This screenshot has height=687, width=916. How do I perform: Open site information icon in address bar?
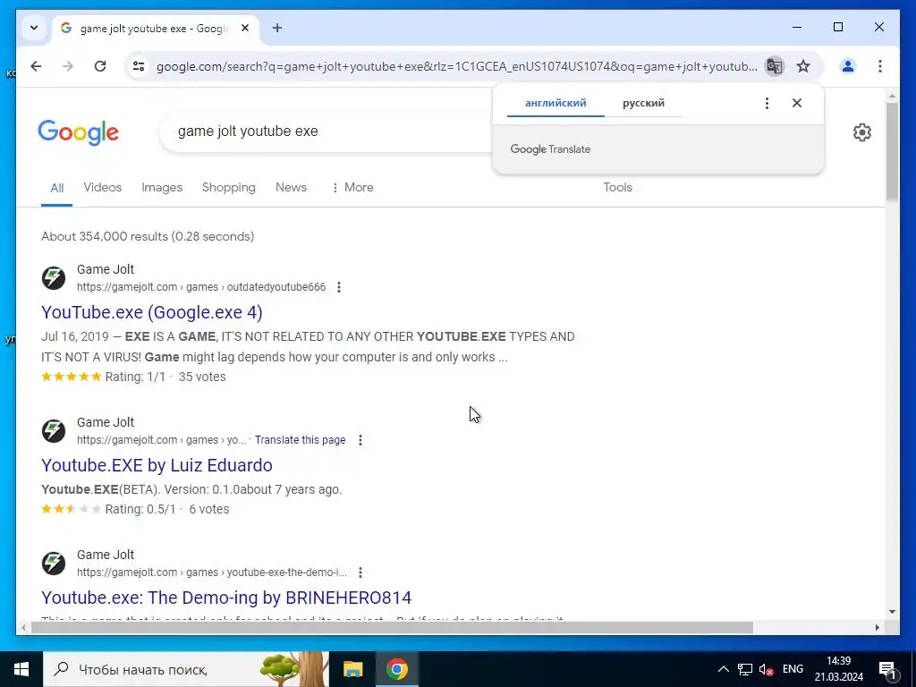[139, 66]
